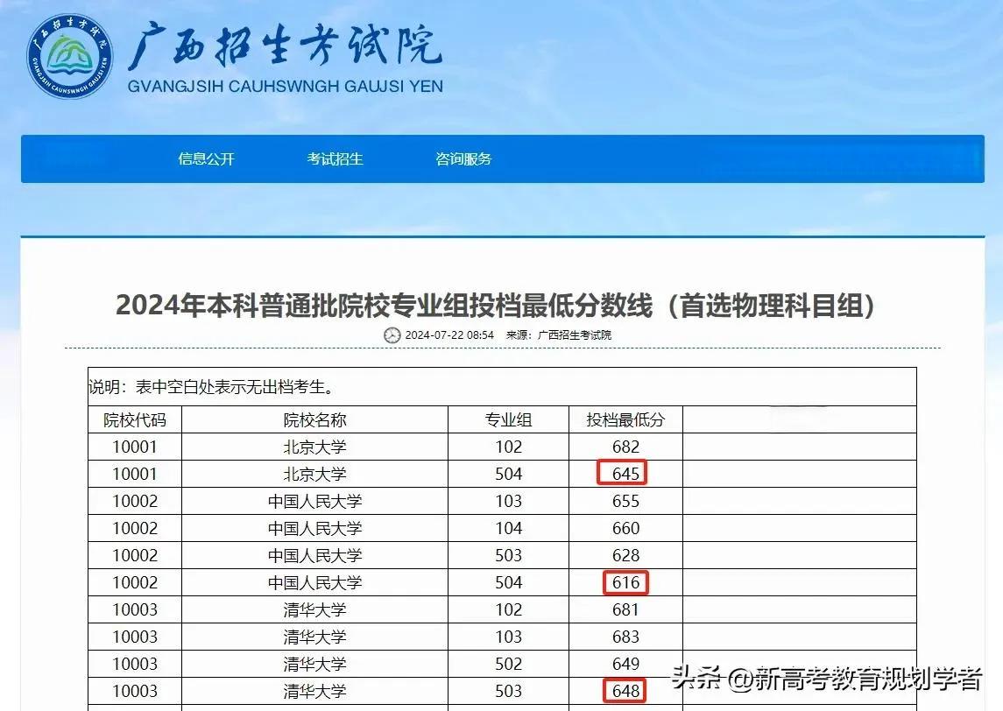The height and width of the screenshot is (711, 1003).
Task: Select the 专业组 column header
Action: pos(508,420)
